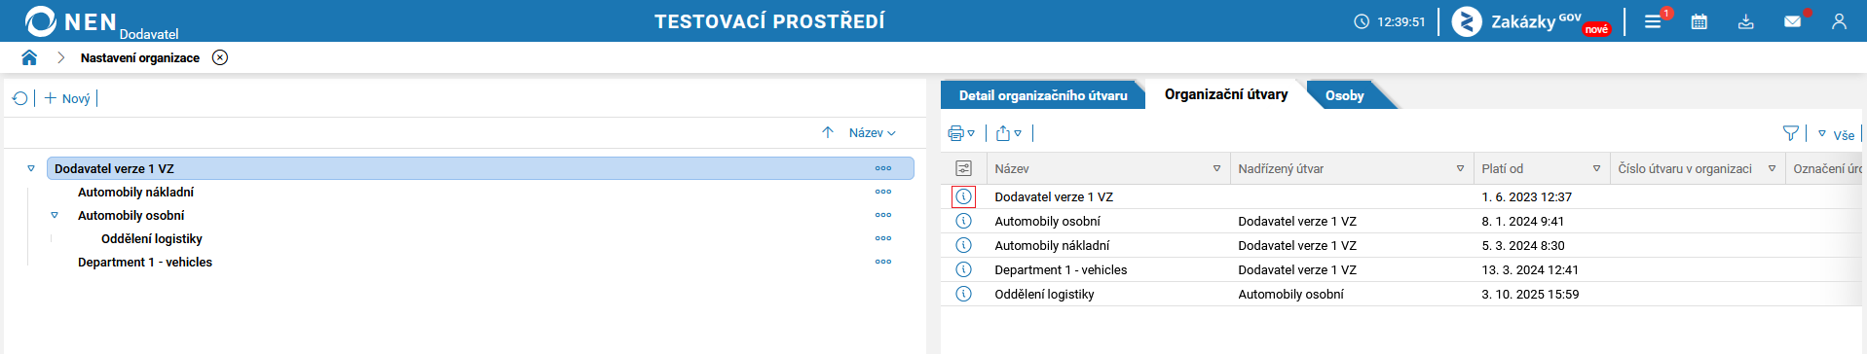Click Oddělení logistiky name cell in table

pyautogui.click(x=1044, y=294)
